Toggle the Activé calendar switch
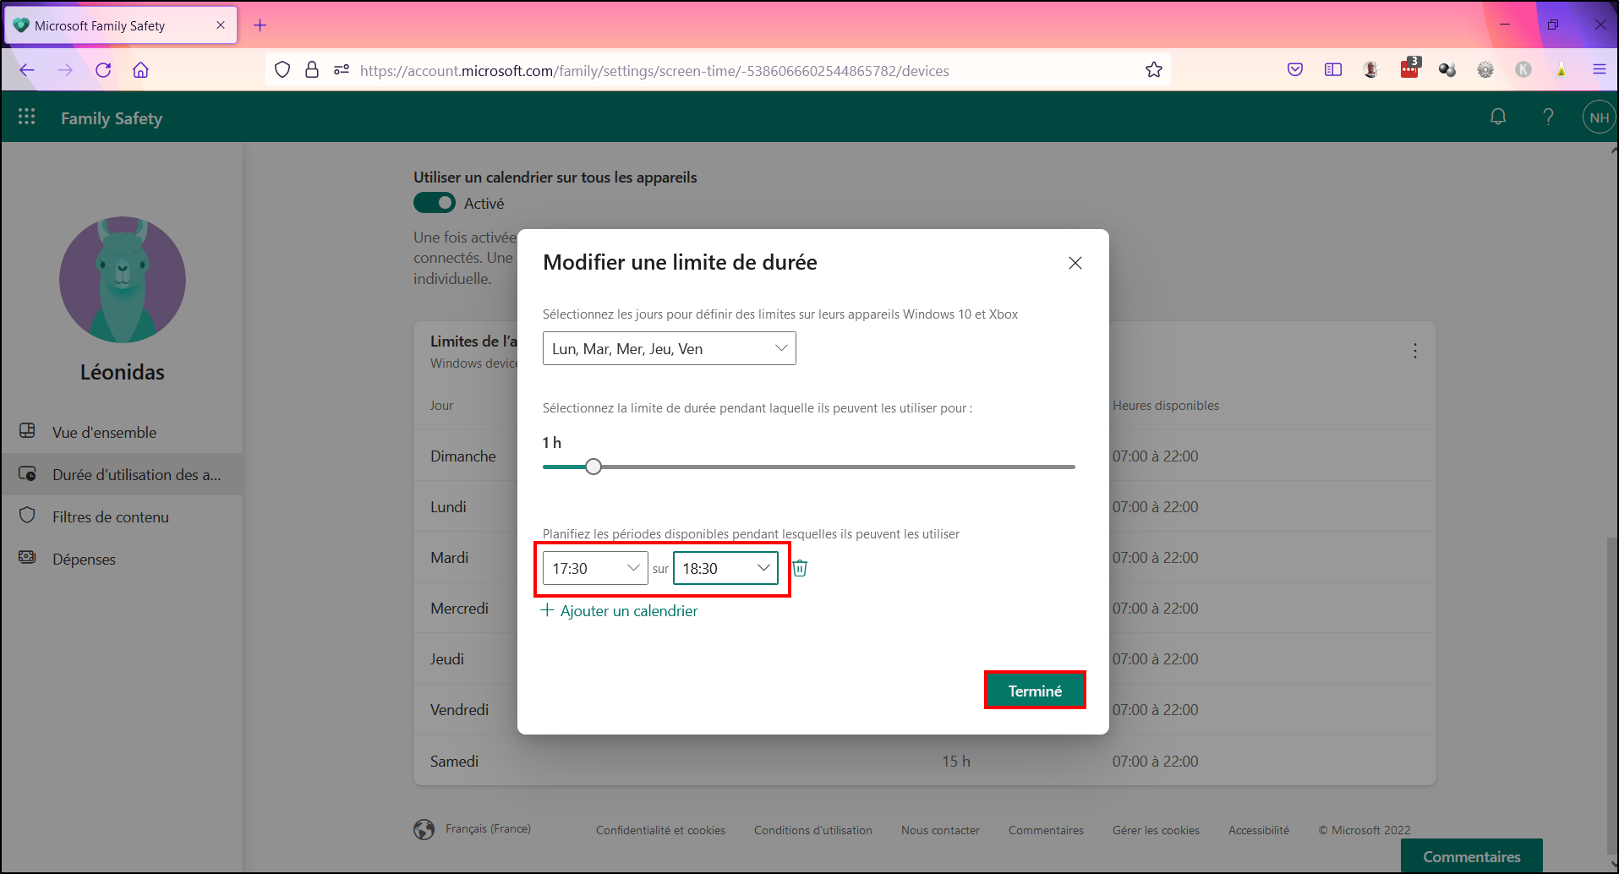This screenshot has height=874, width=1619. [435, 203]
